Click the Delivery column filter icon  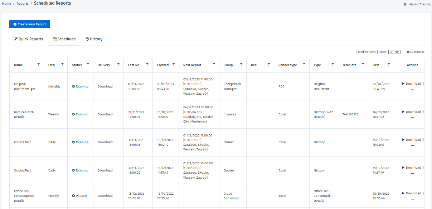tap(118, 65)
